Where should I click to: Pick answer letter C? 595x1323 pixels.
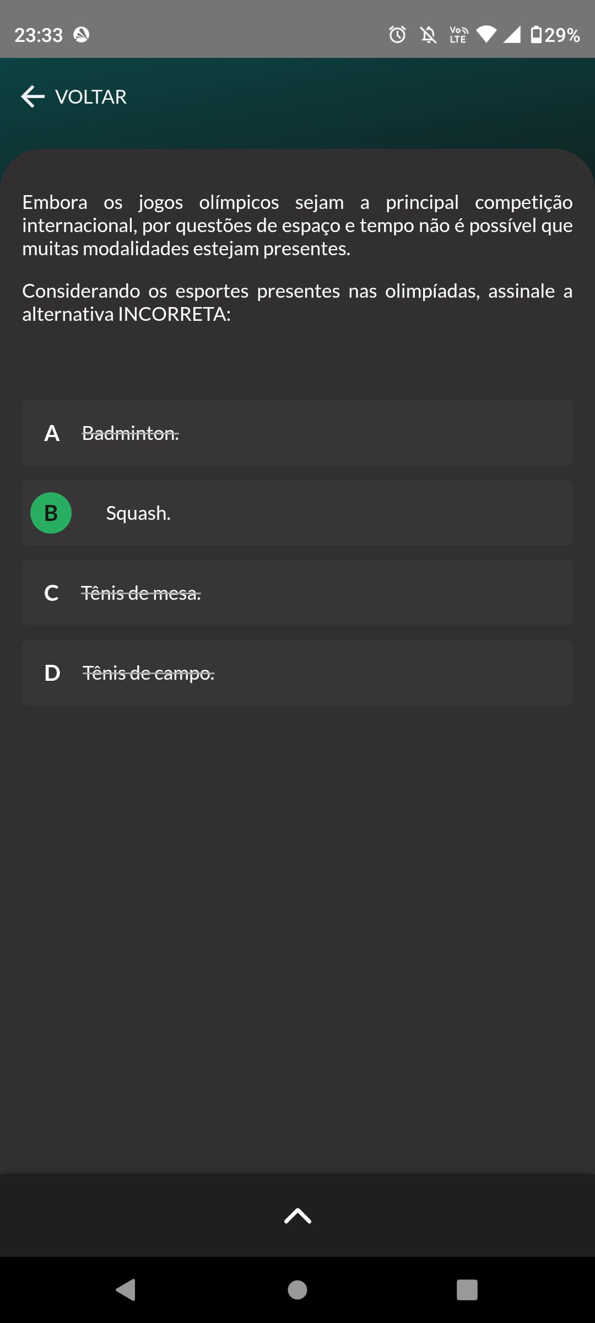(51, 593)
